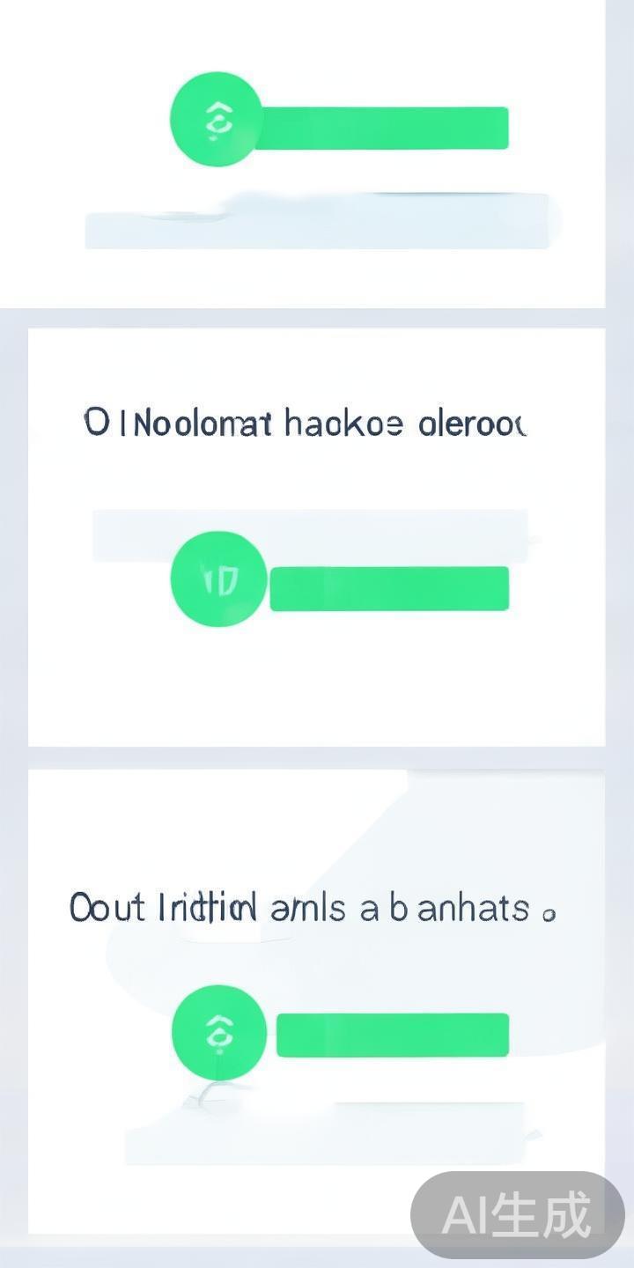634x1268 pixels.
Task: Click the small circle after the word anhats
Action: coord(549,914)
